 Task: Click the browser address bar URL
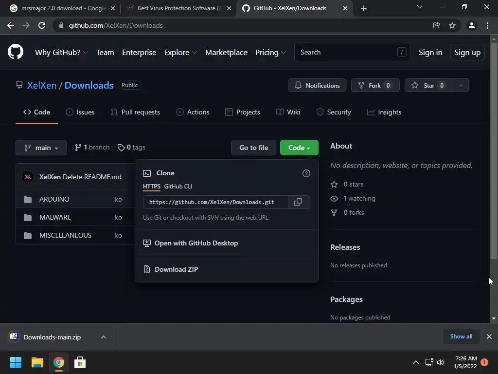click(116, 25)
